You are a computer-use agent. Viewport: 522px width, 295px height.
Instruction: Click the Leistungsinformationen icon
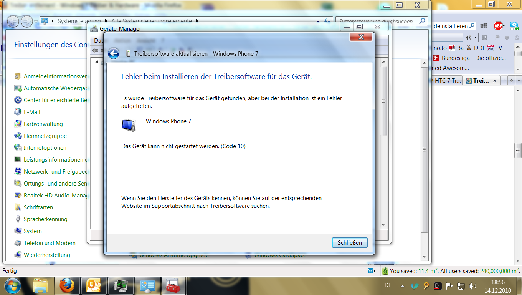pos(18,159)
